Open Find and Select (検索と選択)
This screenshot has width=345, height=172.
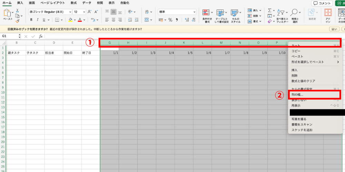(295, 16)
